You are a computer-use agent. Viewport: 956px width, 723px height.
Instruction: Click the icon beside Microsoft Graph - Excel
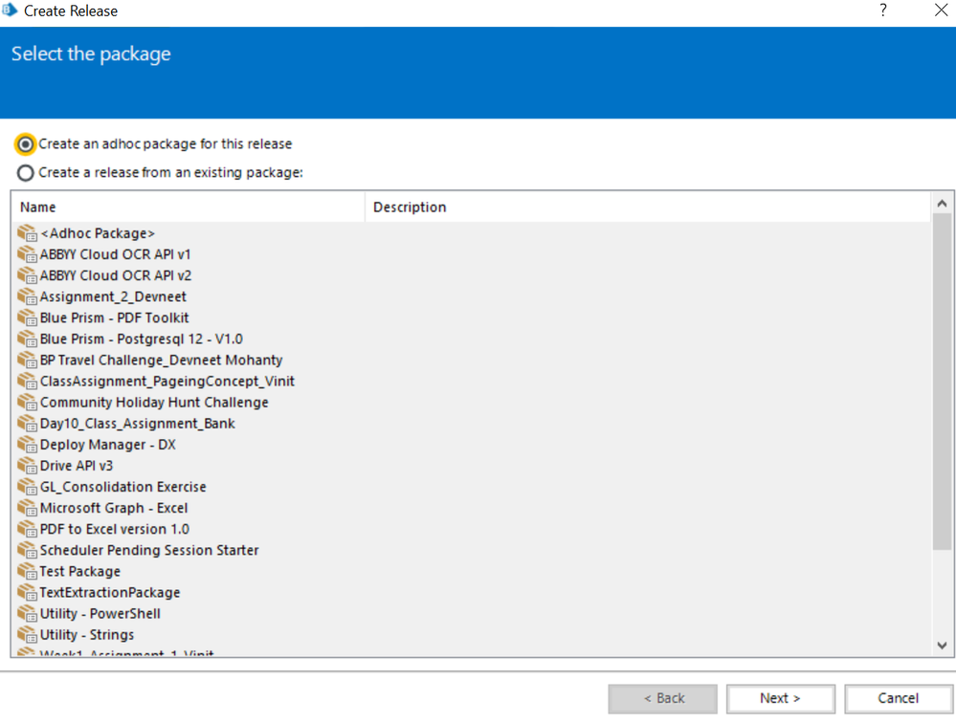click(28, 508)
